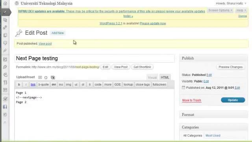Viewport: 252px width, 142px height.
Task: Open the Tools icon in sidebar
Action: (5, 82)
